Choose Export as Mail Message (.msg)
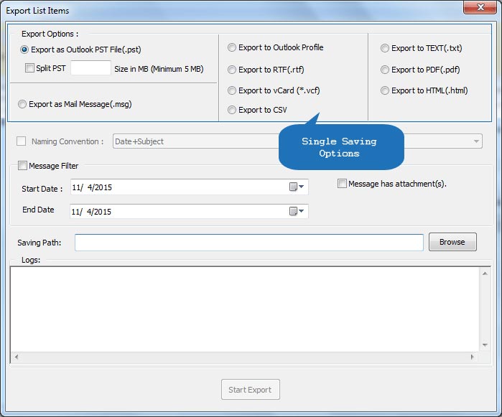This screenshot has height=417, width=502. click(x=22, y=104)
